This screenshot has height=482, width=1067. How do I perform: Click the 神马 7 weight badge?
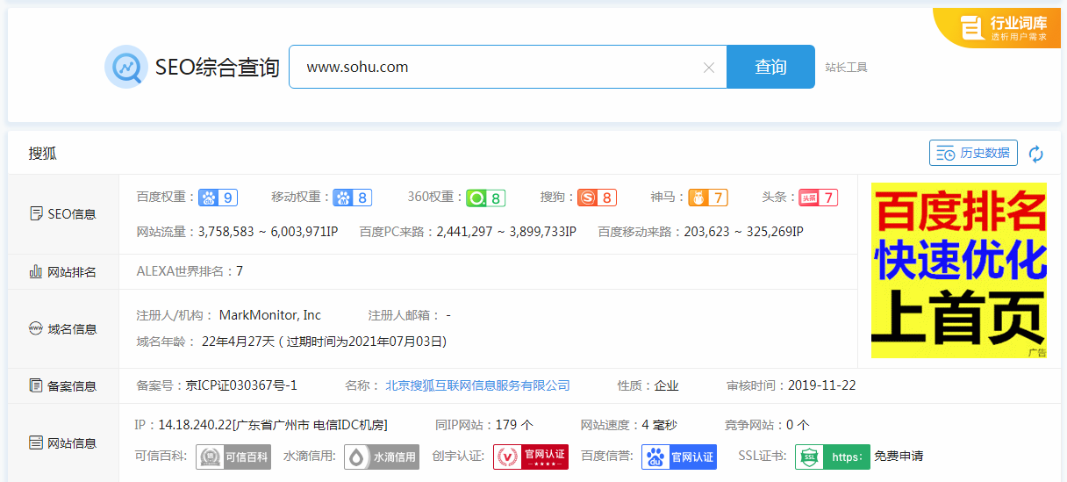click(x=707, y=198)
